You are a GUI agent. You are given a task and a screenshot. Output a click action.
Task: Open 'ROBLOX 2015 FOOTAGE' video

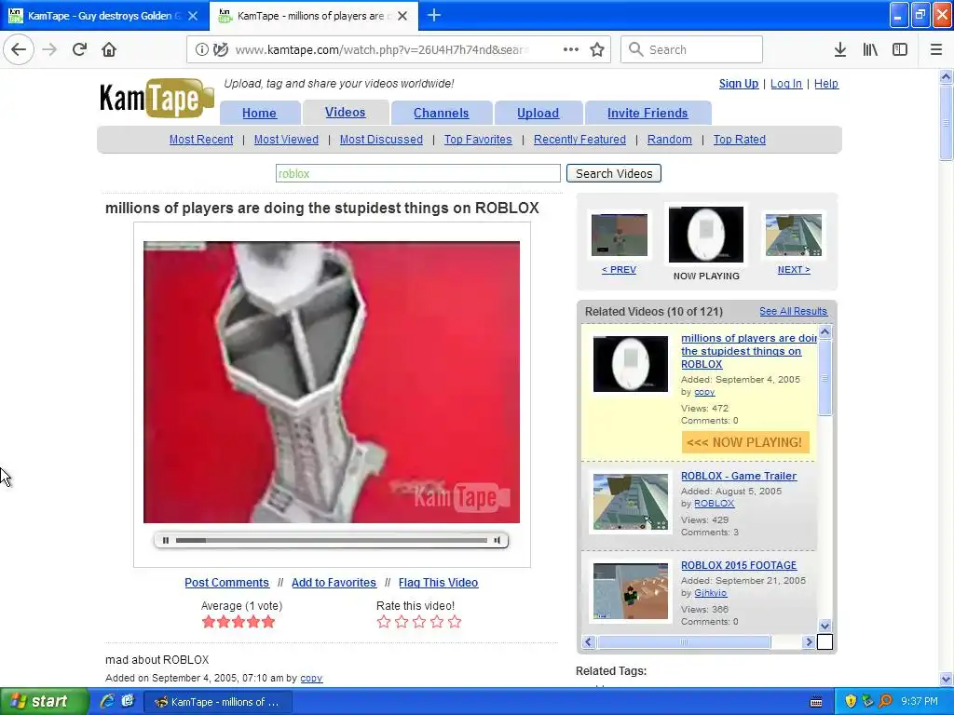[x=739, y=565]
